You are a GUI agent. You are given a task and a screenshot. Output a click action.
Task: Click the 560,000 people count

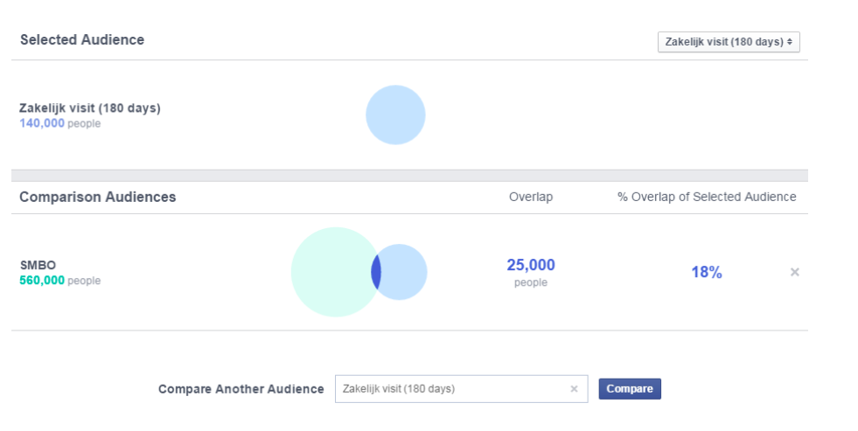(41, 281)
